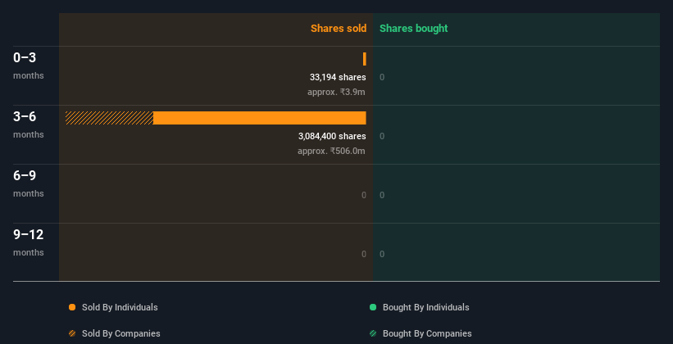
Task: Click the Shares bought column header
Action: [x=414, y=29]
